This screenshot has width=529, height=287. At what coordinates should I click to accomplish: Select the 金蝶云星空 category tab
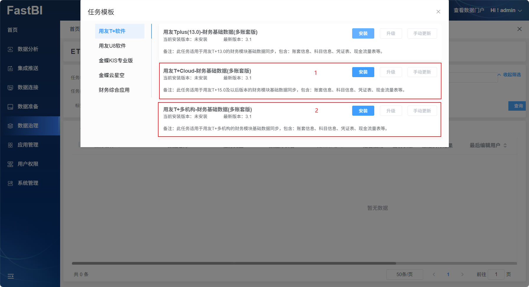click(111, 75)
